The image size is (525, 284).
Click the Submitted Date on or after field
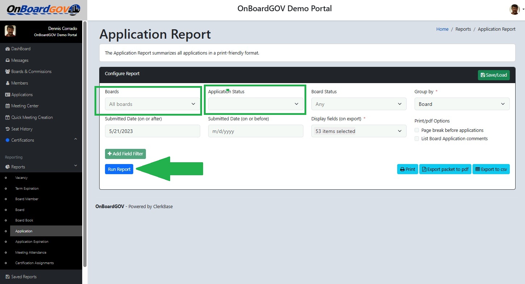[152, 131]
